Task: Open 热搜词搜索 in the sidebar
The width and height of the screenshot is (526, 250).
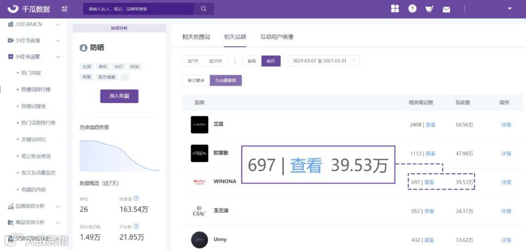Action: [34, 106]
